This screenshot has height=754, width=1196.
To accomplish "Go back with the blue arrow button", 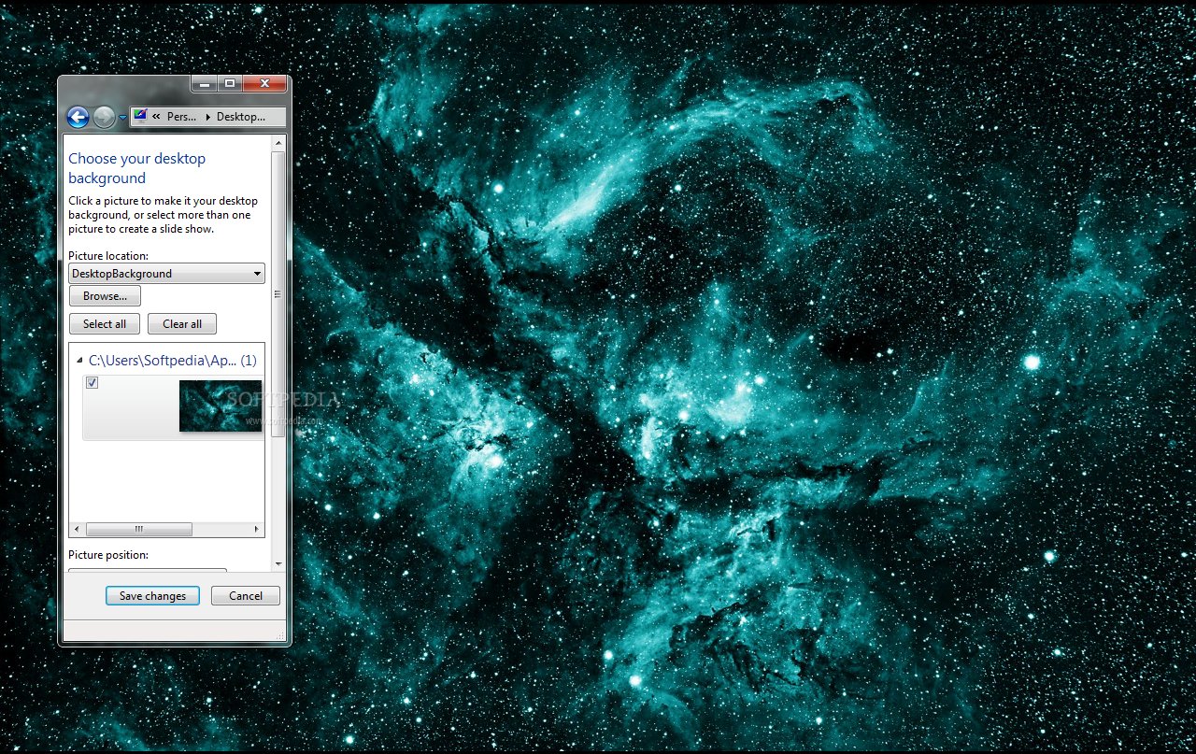I will click(x=78, y=117).
